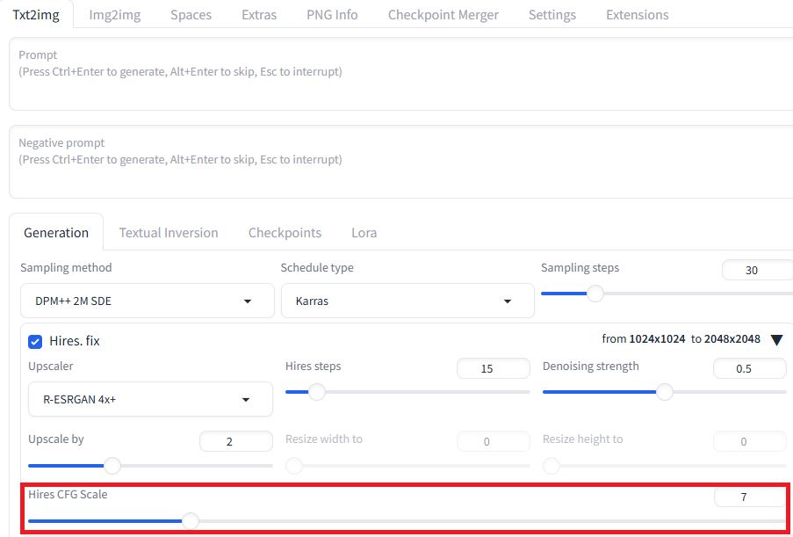Image resolution: width=793 pixels, height=537 pixels.
Task: Open the Checkpoints sub-tab
Action: click(x=285, y=232)
